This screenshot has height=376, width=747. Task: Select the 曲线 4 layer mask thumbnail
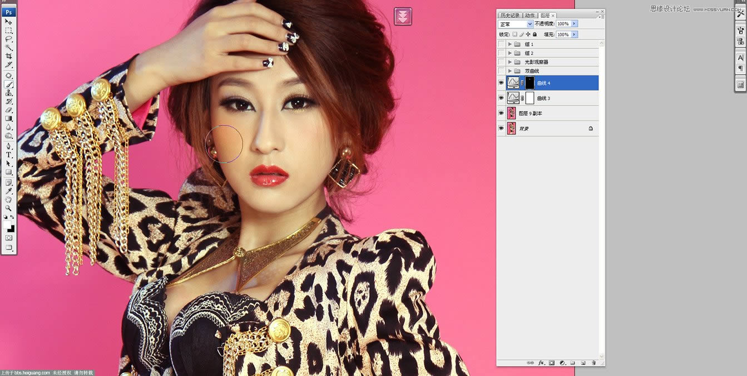pyautogui.click(x=530, y=83)
